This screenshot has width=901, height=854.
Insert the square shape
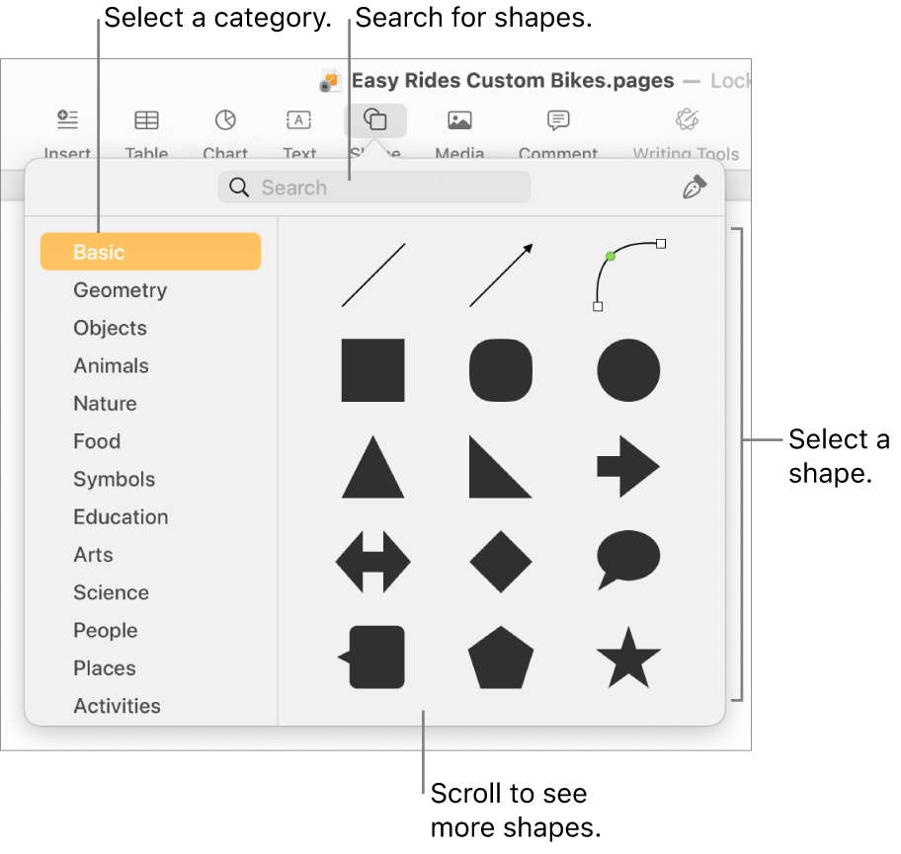click(x=372, y=370)
